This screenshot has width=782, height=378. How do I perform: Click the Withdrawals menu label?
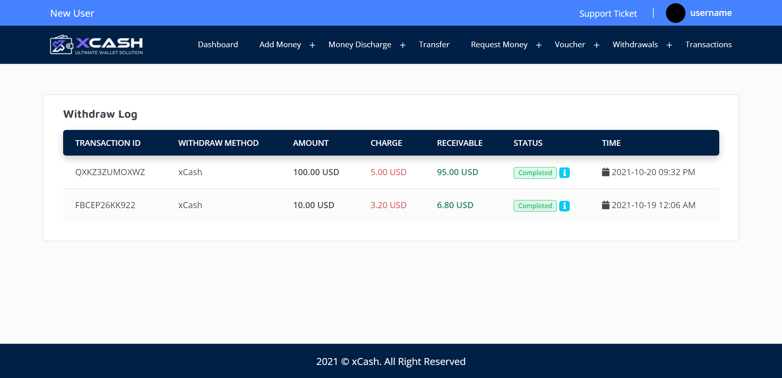(x=635, y=44)
